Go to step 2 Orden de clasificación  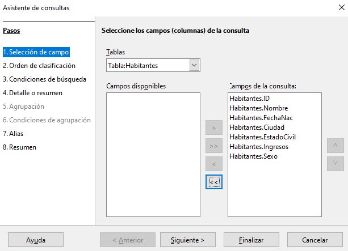(39, 66)
